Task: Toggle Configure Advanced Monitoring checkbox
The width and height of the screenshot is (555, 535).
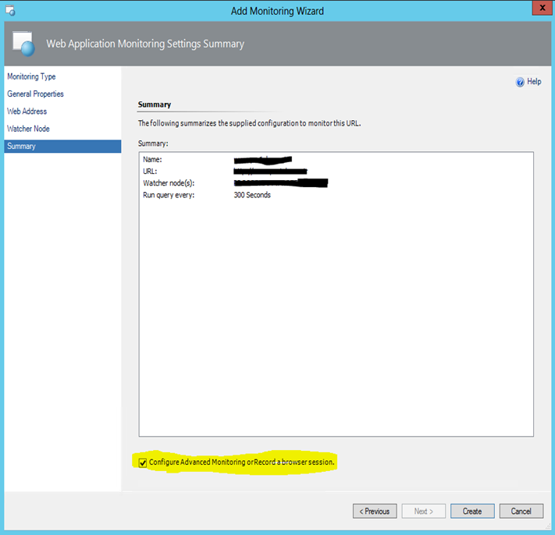Action: [x=142, y=462]
